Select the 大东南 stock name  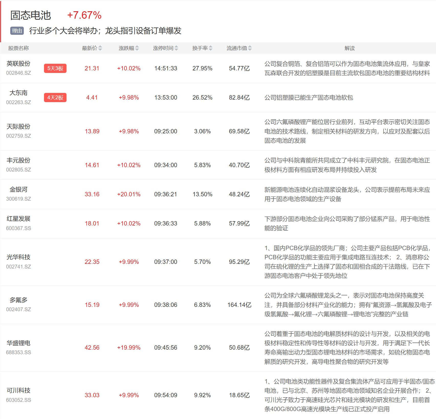pos(18,93)
